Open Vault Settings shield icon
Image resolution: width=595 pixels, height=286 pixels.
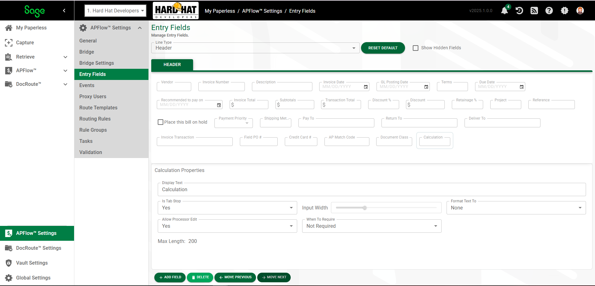pyautogui.click(x=9, y=263)
